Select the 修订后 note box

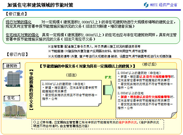tap(146, 94)
